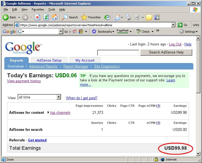Click Google toolbar news icon
The width and height of the screenshot is (202, 163).
(74, 31)
